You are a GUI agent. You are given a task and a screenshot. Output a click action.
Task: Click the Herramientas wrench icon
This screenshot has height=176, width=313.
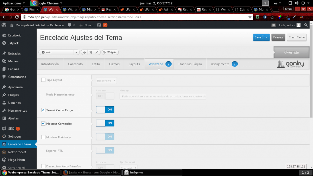(x=4, y=110)
